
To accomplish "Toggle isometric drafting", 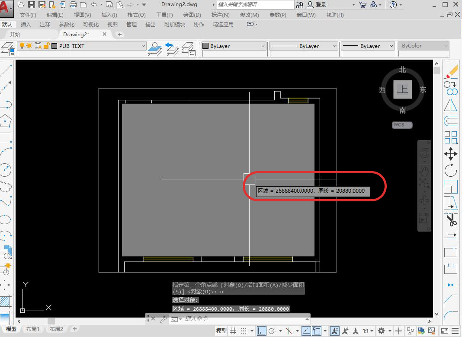I will [289, 331].
